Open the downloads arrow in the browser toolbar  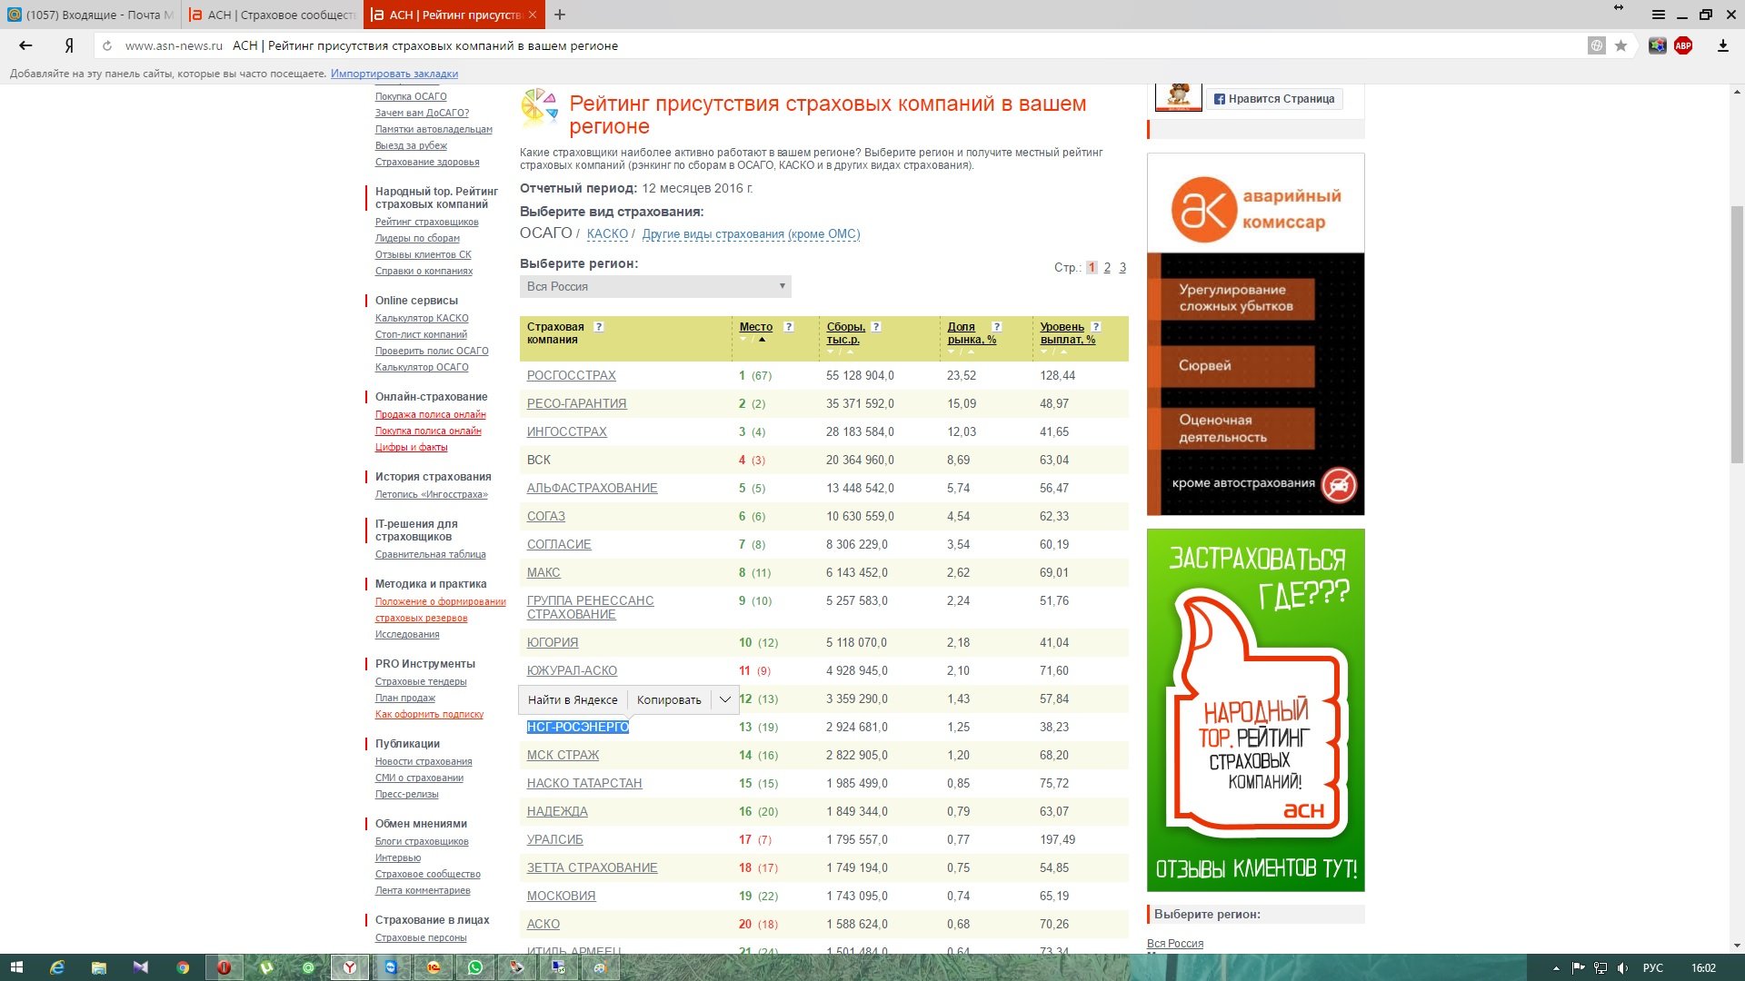click(x=1722, y=45)
